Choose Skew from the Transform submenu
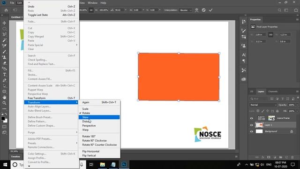Viewport: 300px width, 169px height. [x=99, y=117]
